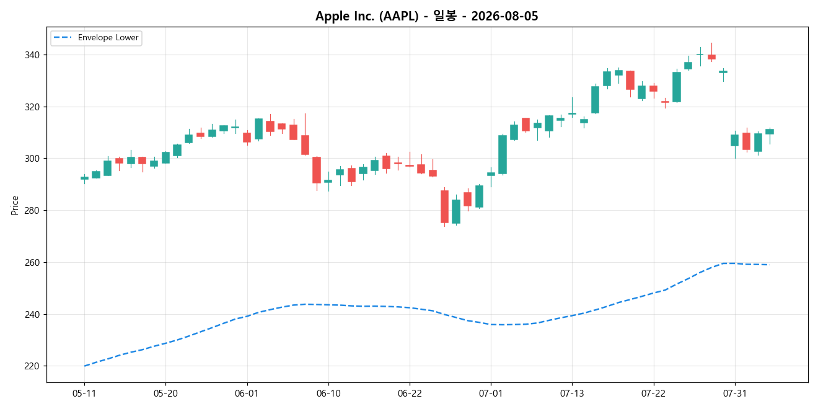This screenshot has width=818, height=409.
Task: Click the 06-01 x-axis date label
Action: point(247,394)
